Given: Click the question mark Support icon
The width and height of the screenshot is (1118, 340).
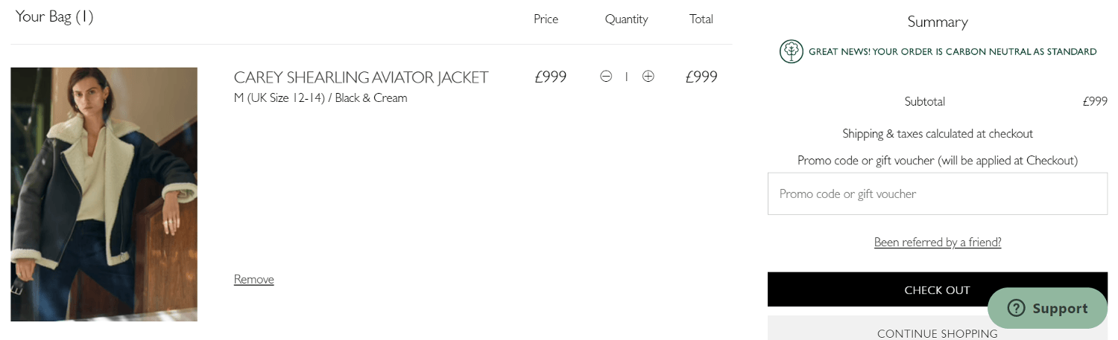Looking at the screenshot, I should pos(1016,308).
